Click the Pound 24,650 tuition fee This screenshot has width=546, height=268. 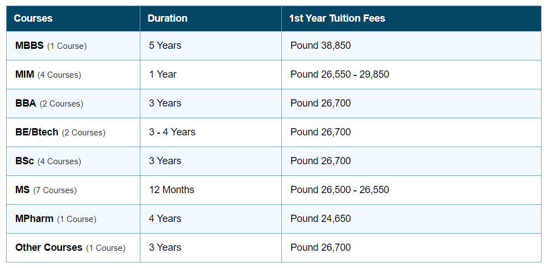pyautogui.click(x=321, y=219)
